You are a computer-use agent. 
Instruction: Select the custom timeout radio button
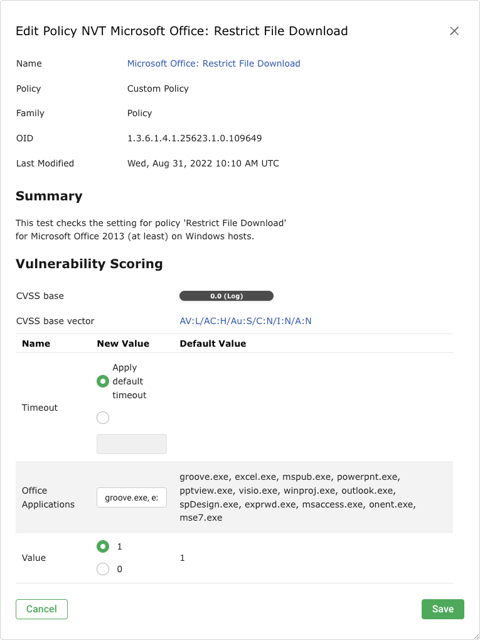(x=103, y=418)
